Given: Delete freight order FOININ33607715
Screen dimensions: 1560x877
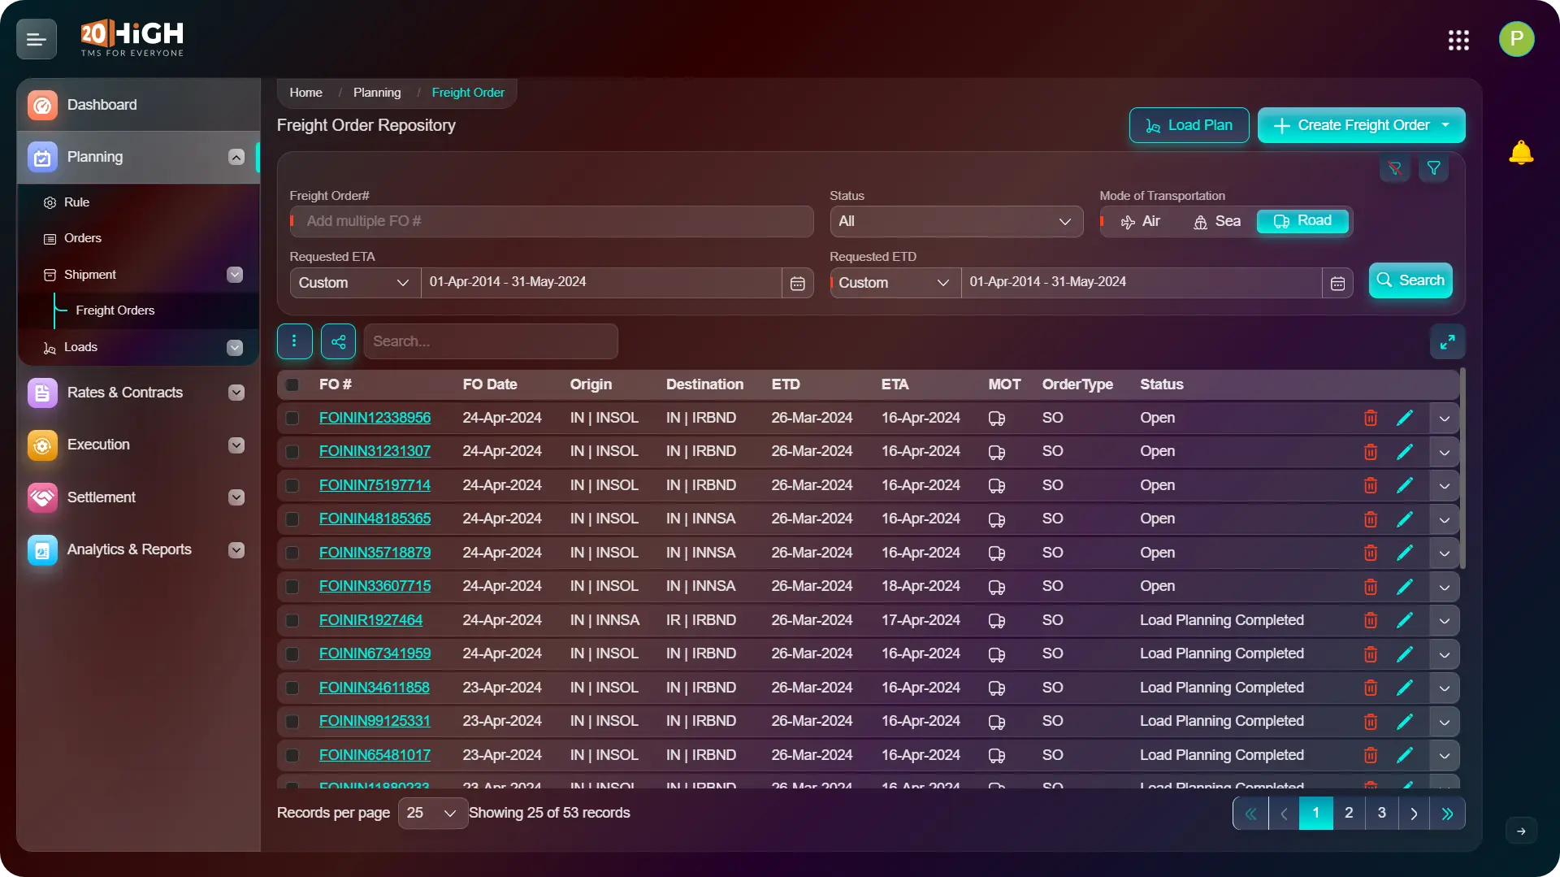Looking at the screenshot, I should (1371, 587).
